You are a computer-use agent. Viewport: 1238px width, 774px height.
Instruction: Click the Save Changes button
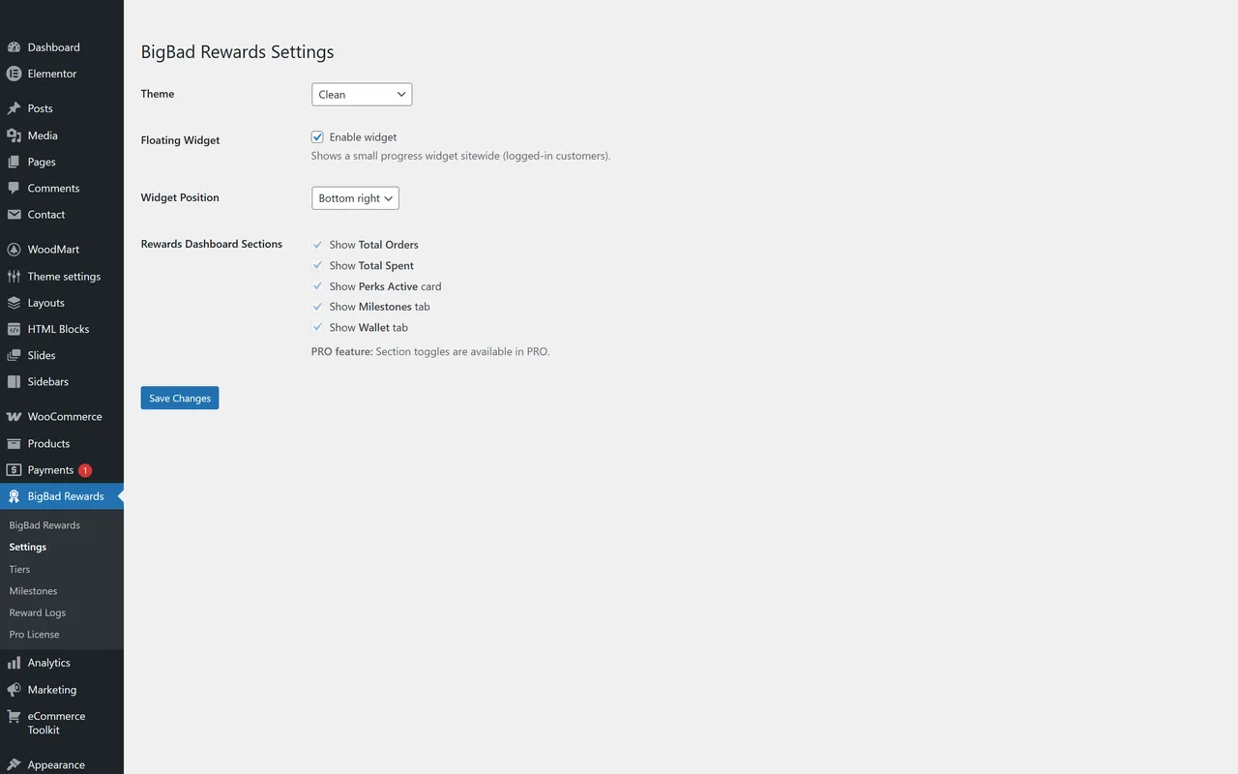tap(180, 398)
